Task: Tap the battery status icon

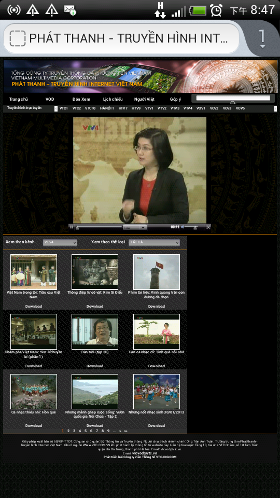Action: pos(198,11)
